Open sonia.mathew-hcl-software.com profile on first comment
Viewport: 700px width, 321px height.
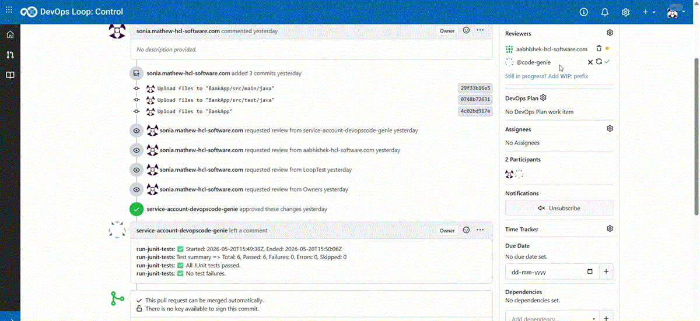(178, 31)
